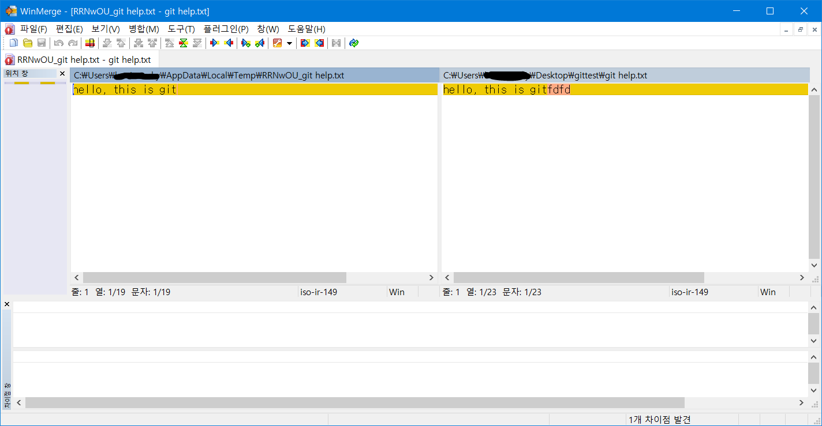The image size is (822, 426).
Task: Create a new blank comparison document
Action: click(14, 43)
